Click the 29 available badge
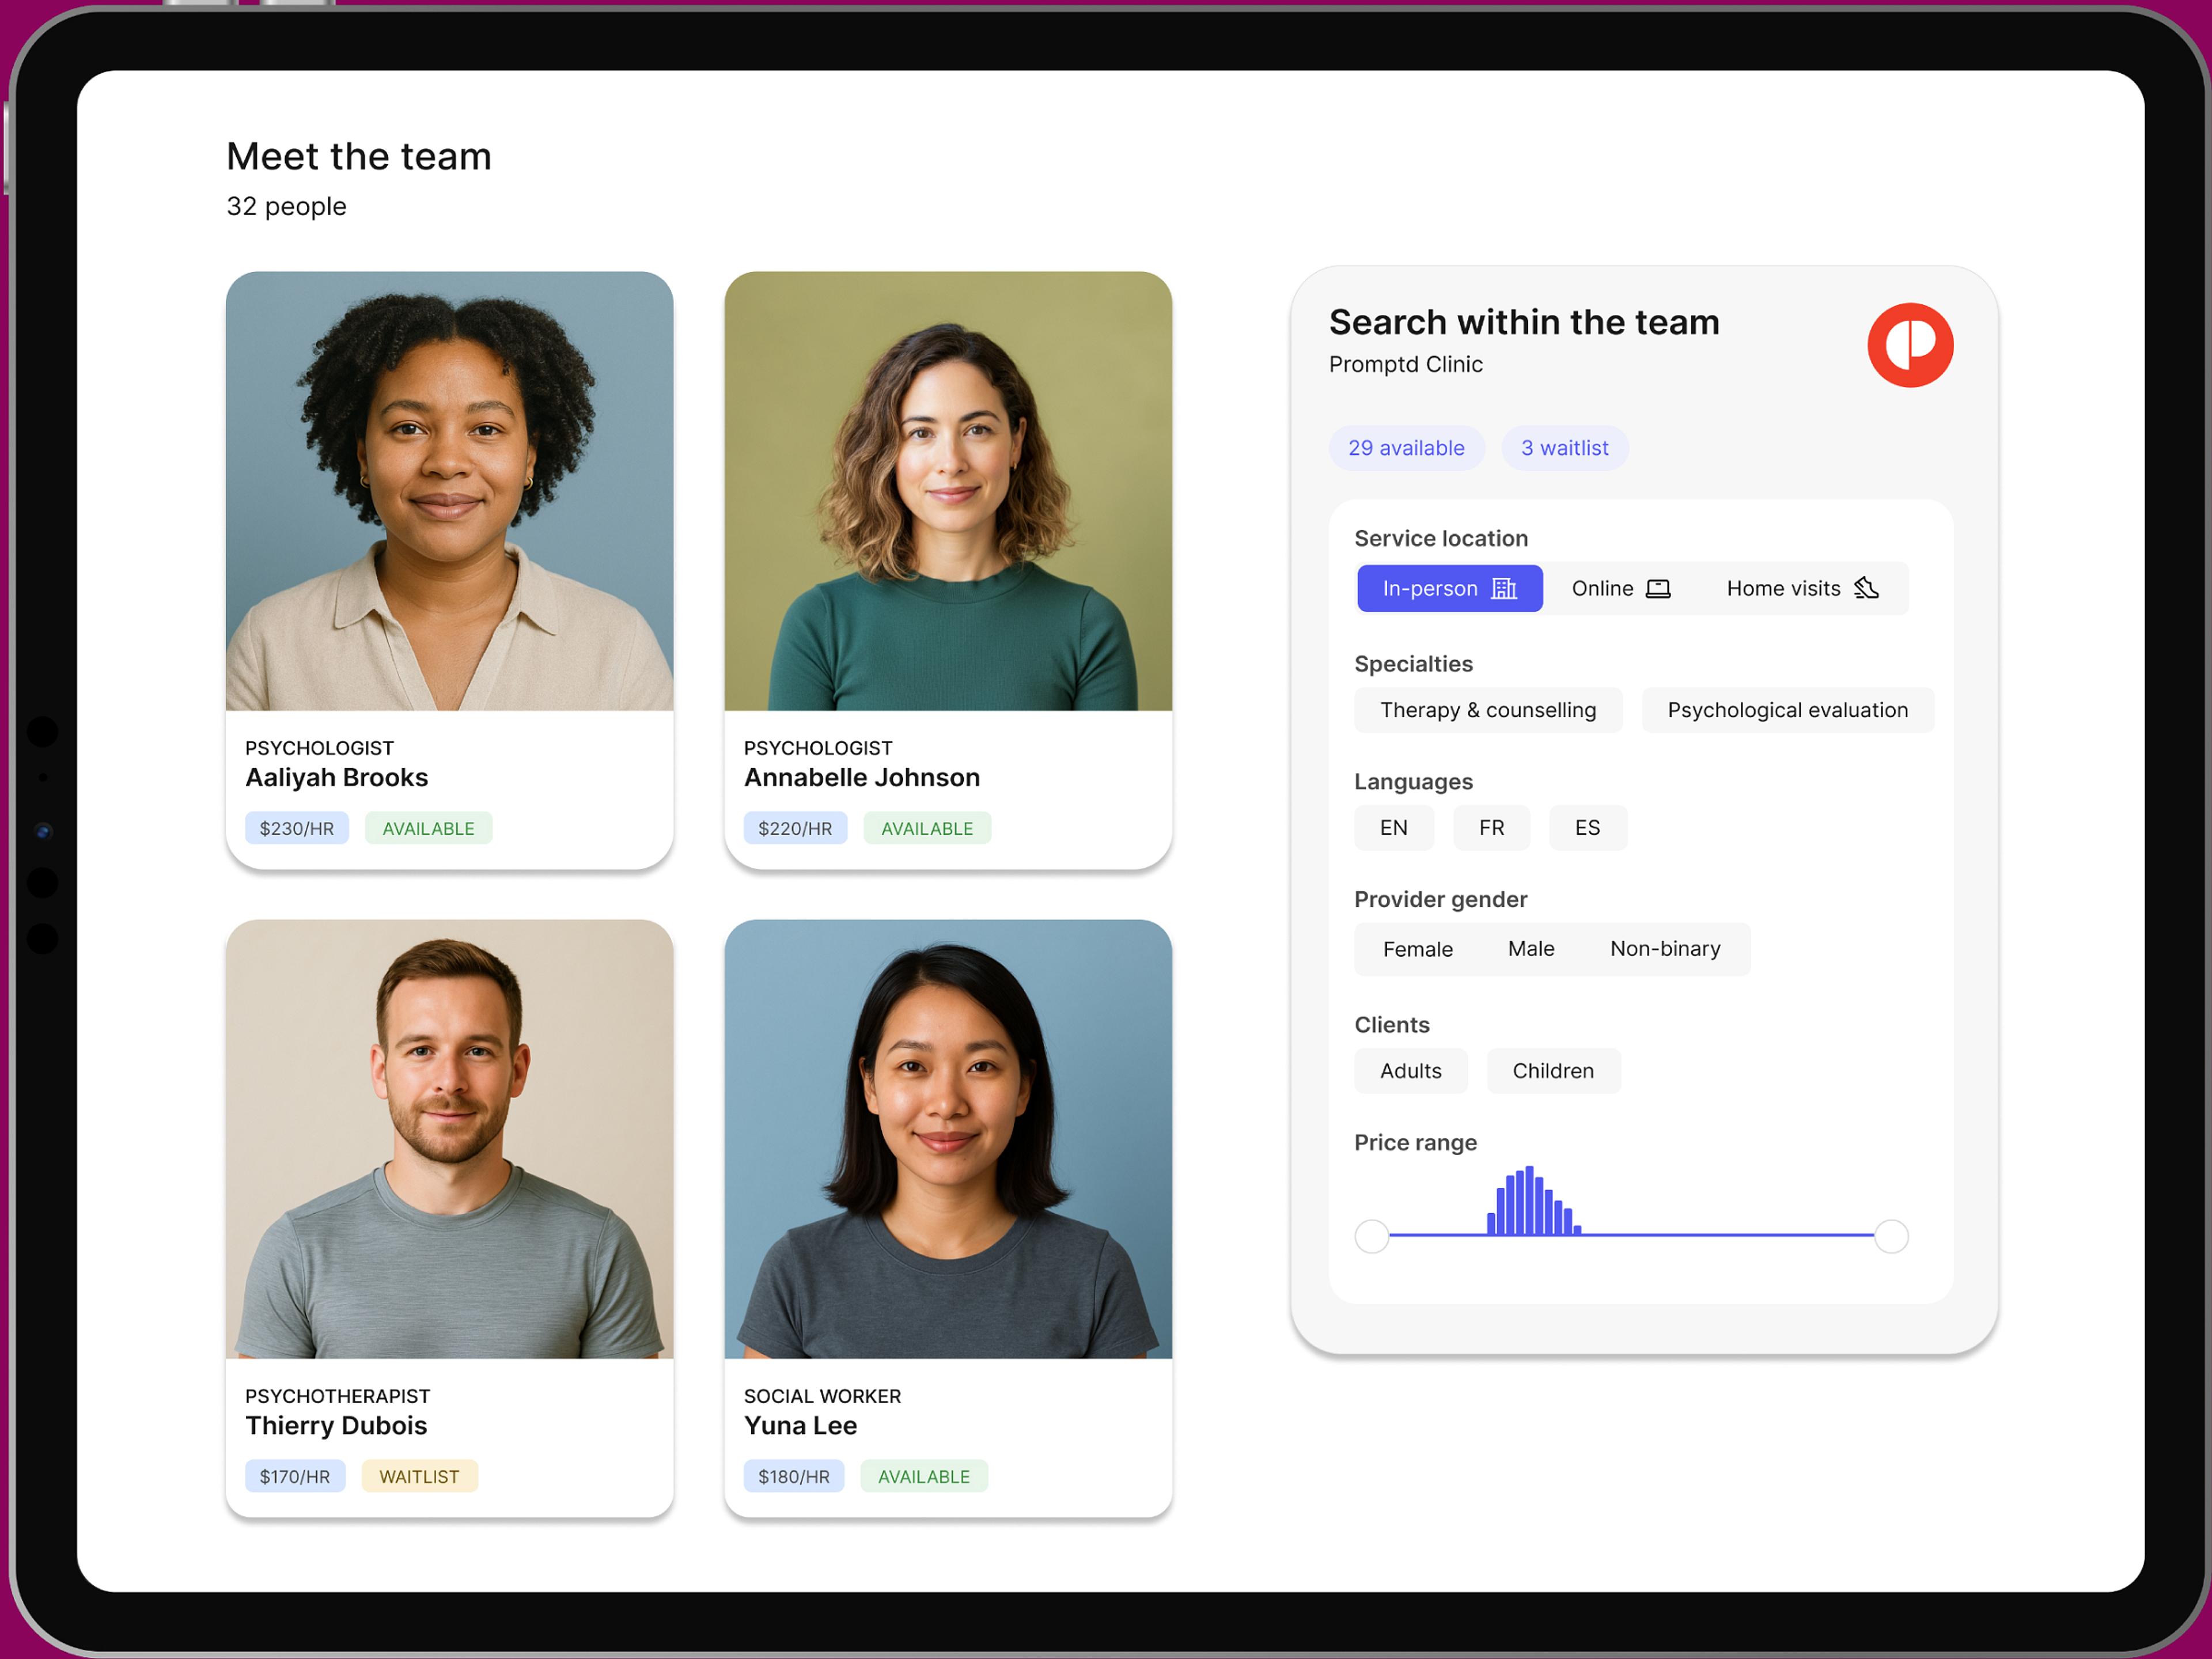 point(1405,448)
